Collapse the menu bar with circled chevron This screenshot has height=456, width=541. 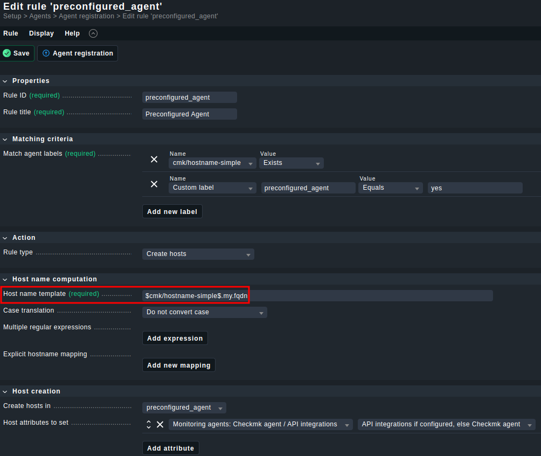tap(93, 33)
